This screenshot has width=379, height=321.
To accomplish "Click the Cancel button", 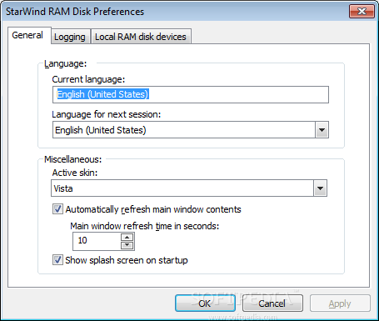I will (272, 303).
